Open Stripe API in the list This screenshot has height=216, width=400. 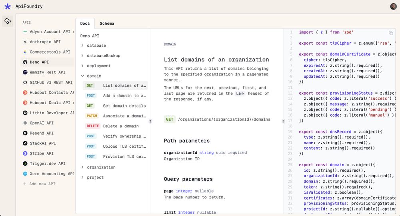pyautogui.click(x=47, y=154)
